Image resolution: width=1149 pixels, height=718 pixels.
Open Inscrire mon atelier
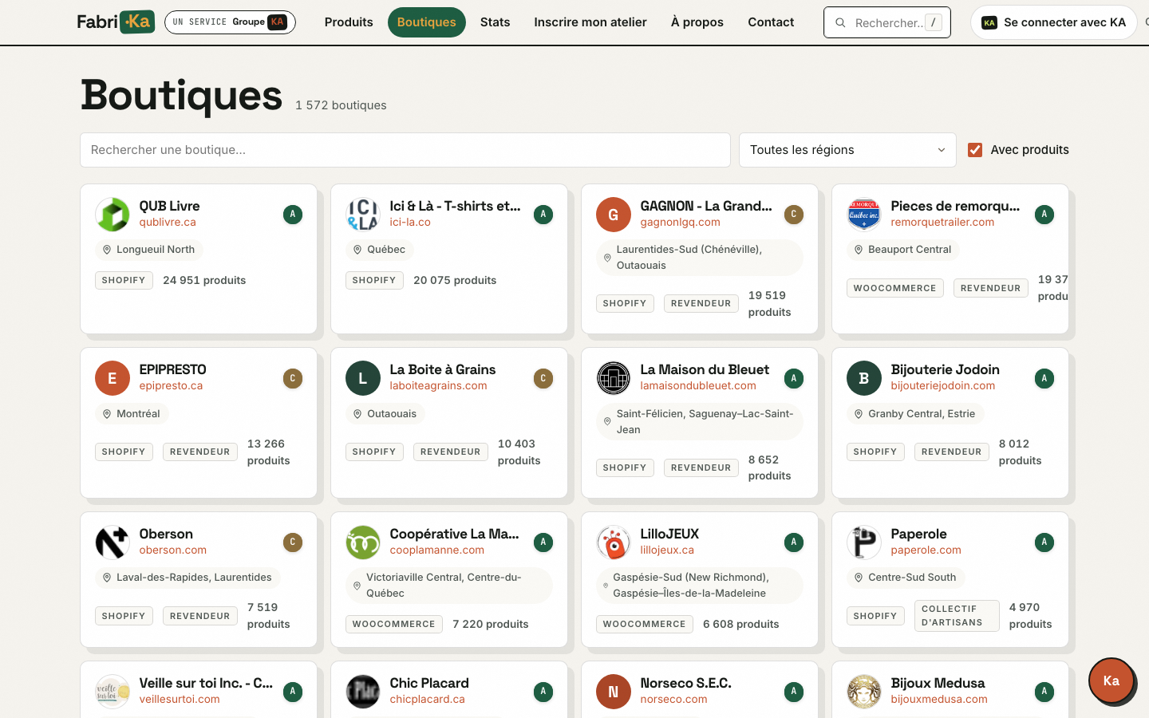click(x=590, y=22)
